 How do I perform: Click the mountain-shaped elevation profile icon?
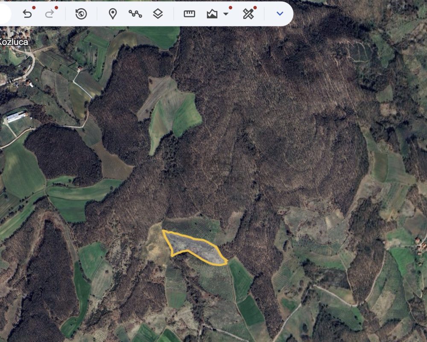tap(212, 14)
